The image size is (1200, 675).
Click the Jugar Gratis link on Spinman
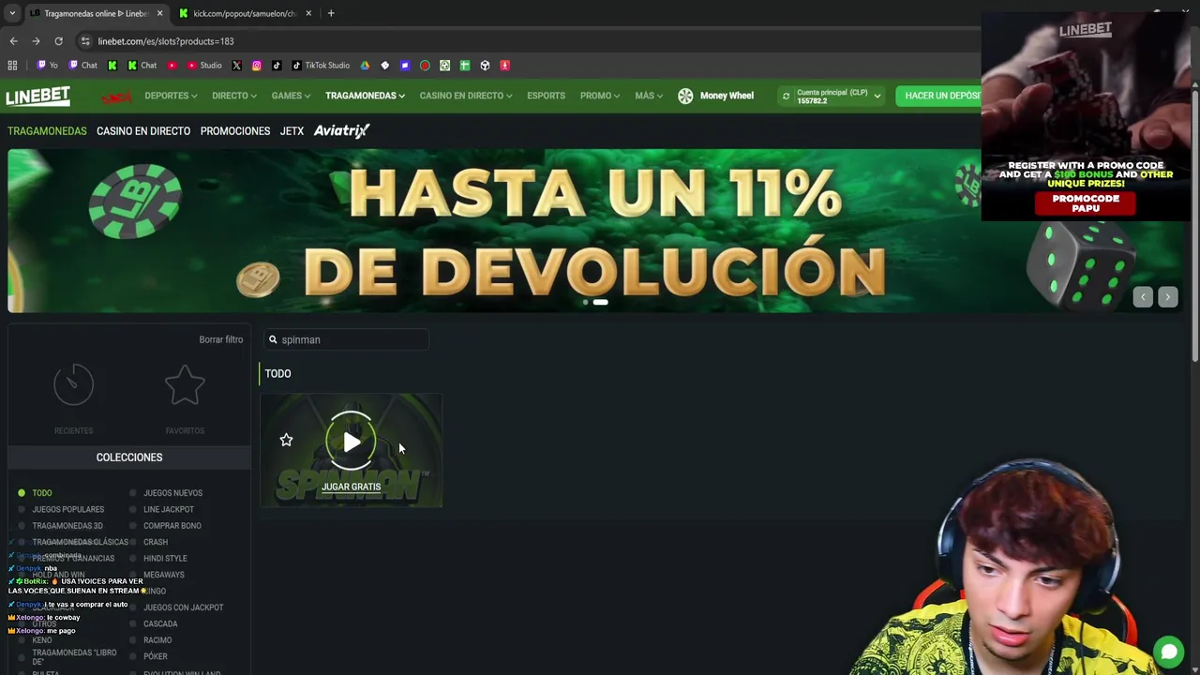coord(352,487)
